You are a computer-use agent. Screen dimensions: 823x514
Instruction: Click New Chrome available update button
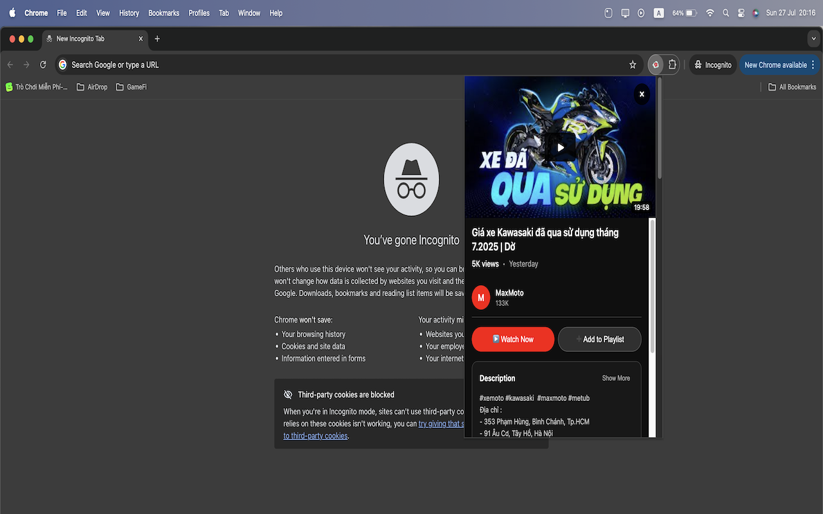pyautogui.click(x=775, y=65)
